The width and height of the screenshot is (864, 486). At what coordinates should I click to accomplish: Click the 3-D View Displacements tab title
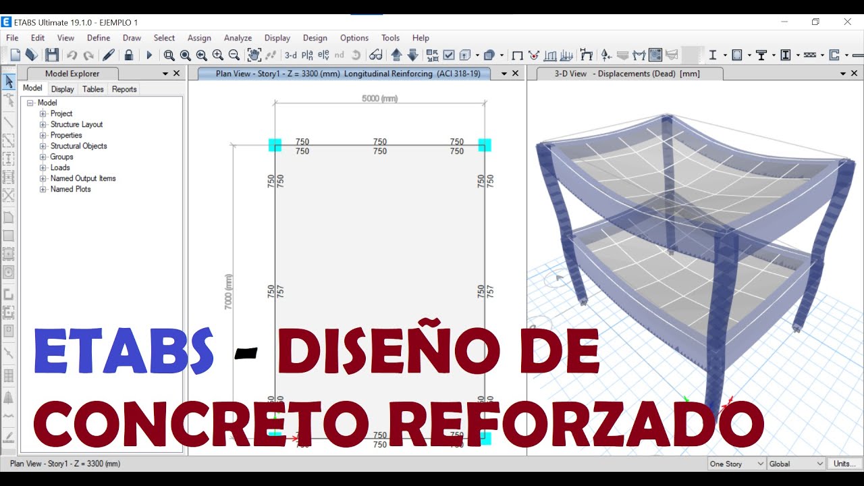pyautogui.click(x=627, y=74)
